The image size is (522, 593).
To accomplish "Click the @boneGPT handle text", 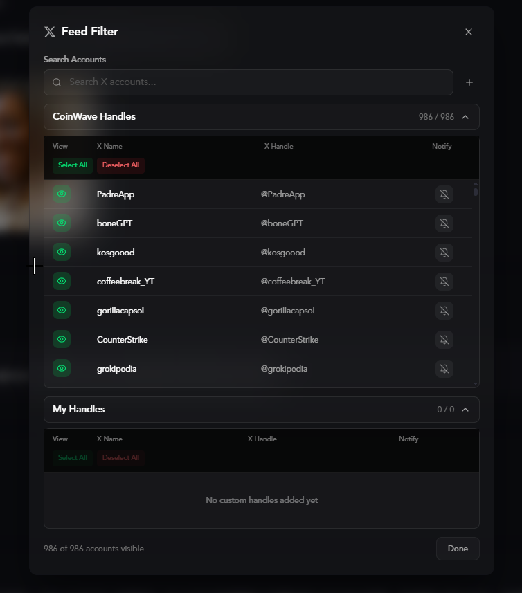I will click(282, 223).
